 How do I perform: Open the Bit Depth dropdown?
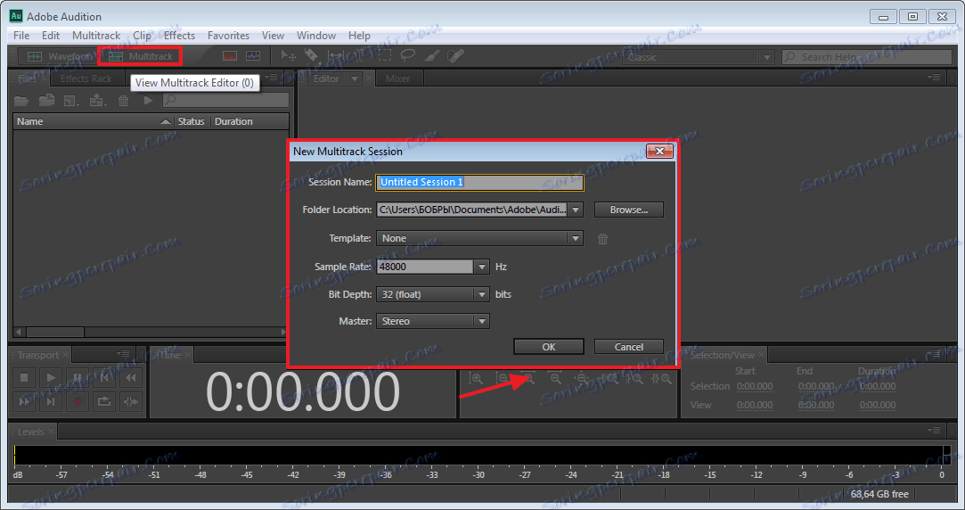[433, 294]
